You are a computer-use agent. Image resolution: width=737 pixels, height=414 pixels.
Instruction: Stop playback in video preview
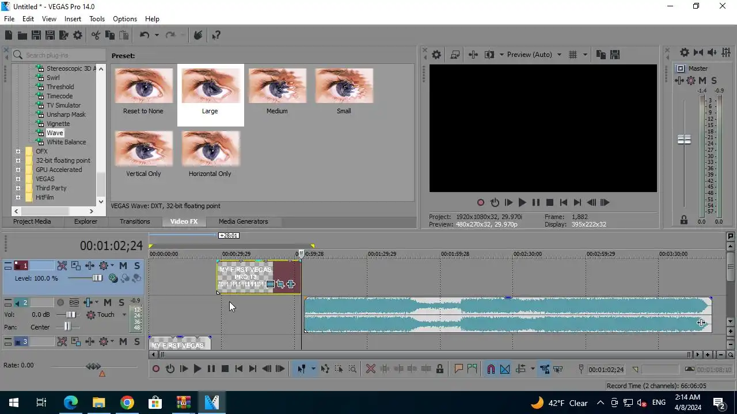pos(550,202)
